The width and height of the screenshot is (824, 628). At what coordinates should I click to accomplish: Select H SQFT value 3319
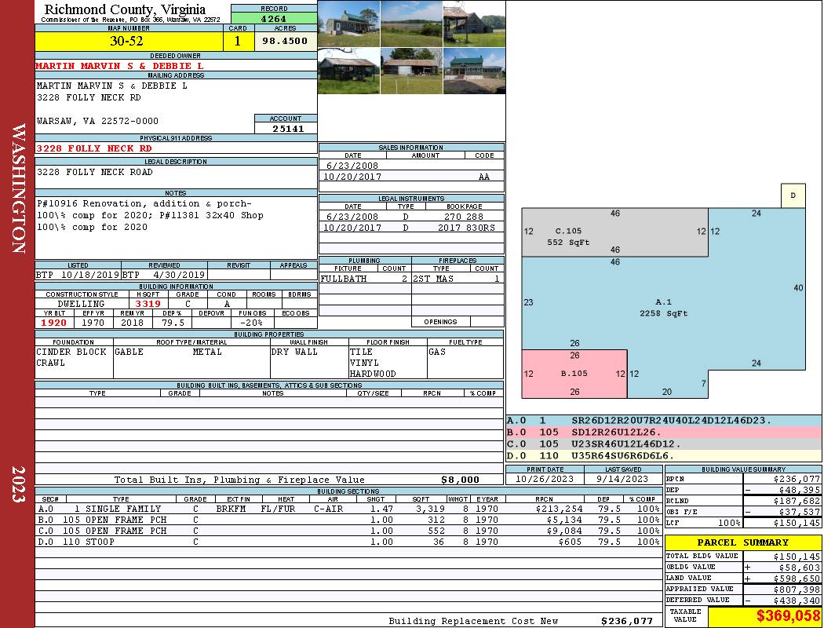tap(148, 304)
